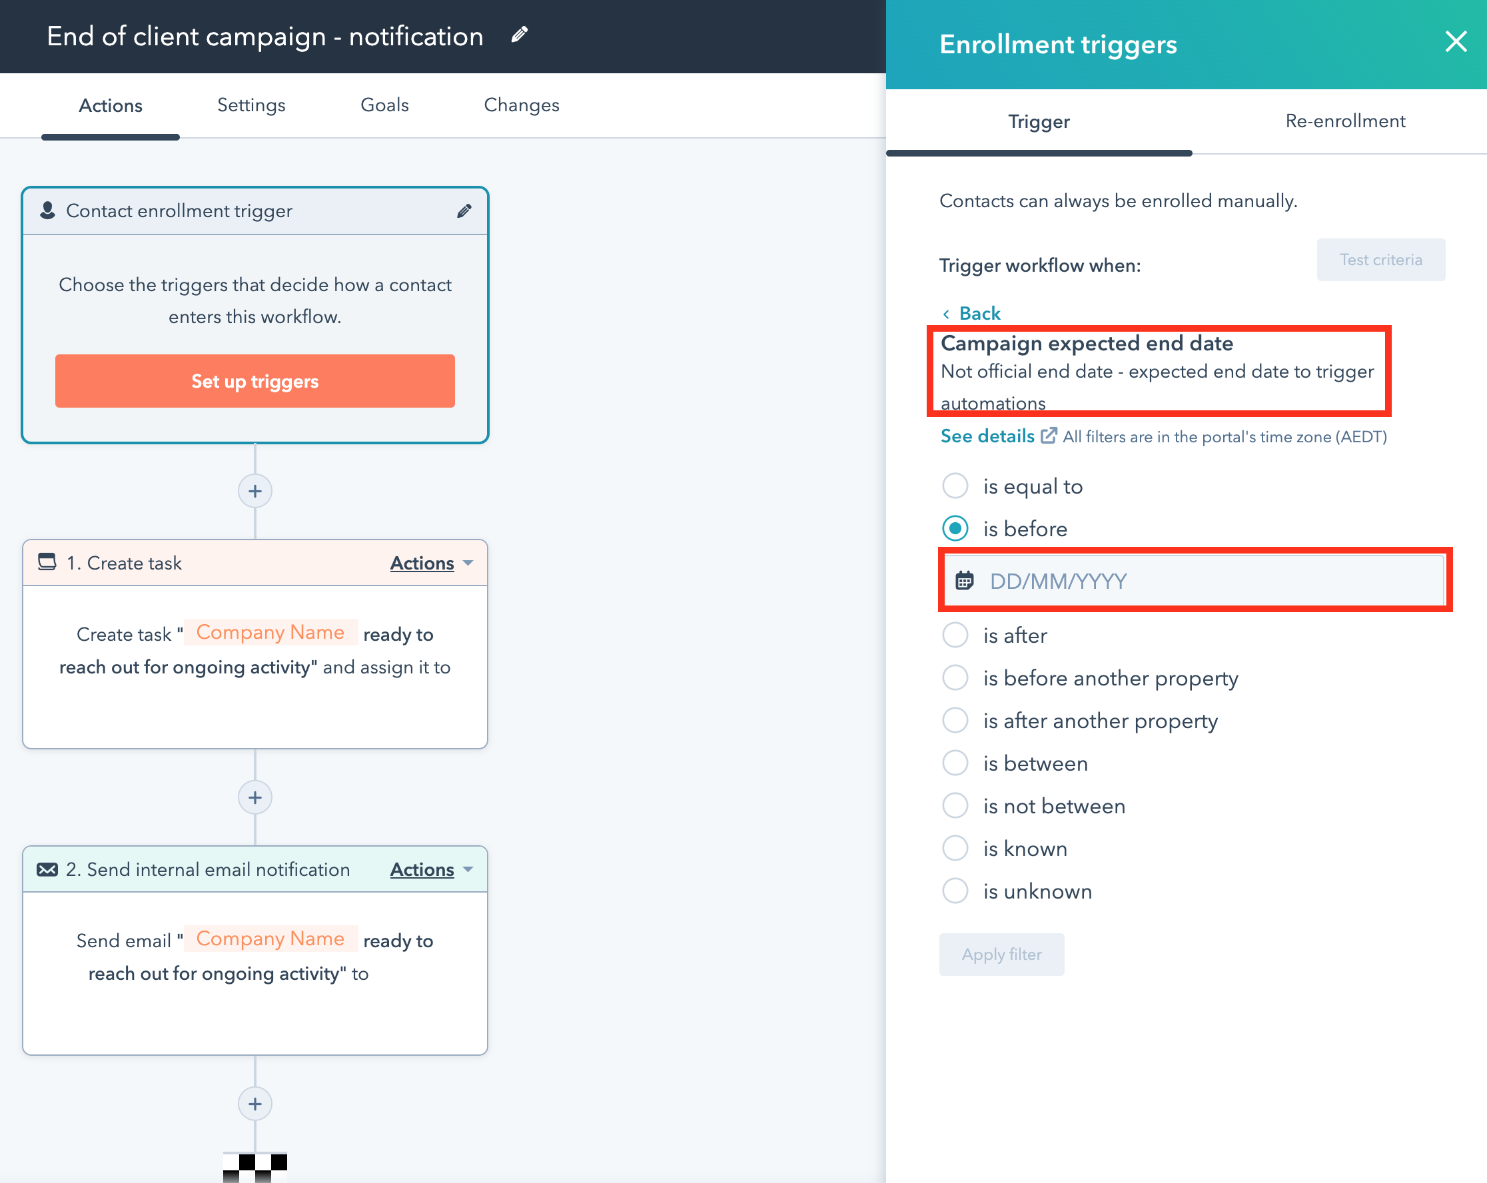Click the edit pencil on Contact enrollment trigger
Viewport: 1487px width, 1183px height.
point(464,211)
